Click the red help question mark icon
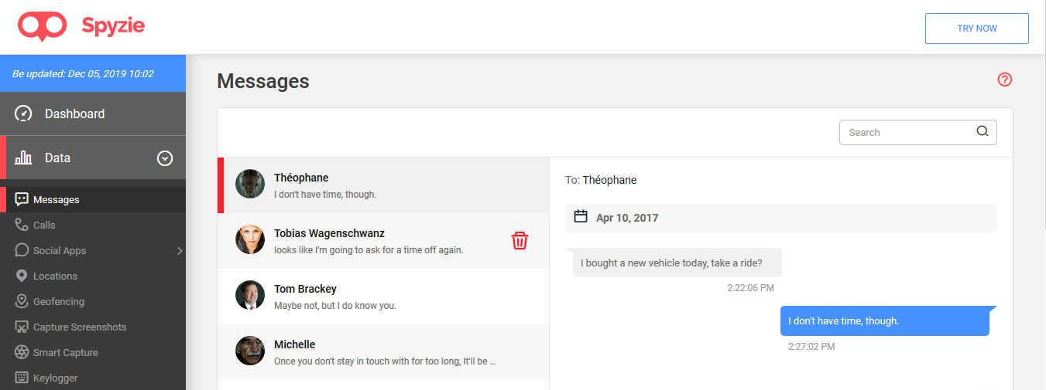 point(1005,80)
